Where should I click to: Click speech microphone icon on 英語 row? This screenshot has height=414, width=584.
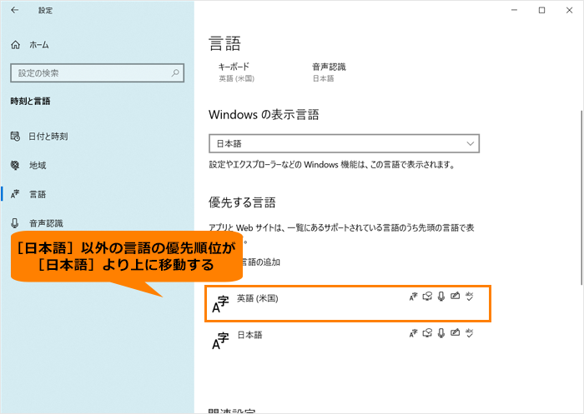[441, 297]
